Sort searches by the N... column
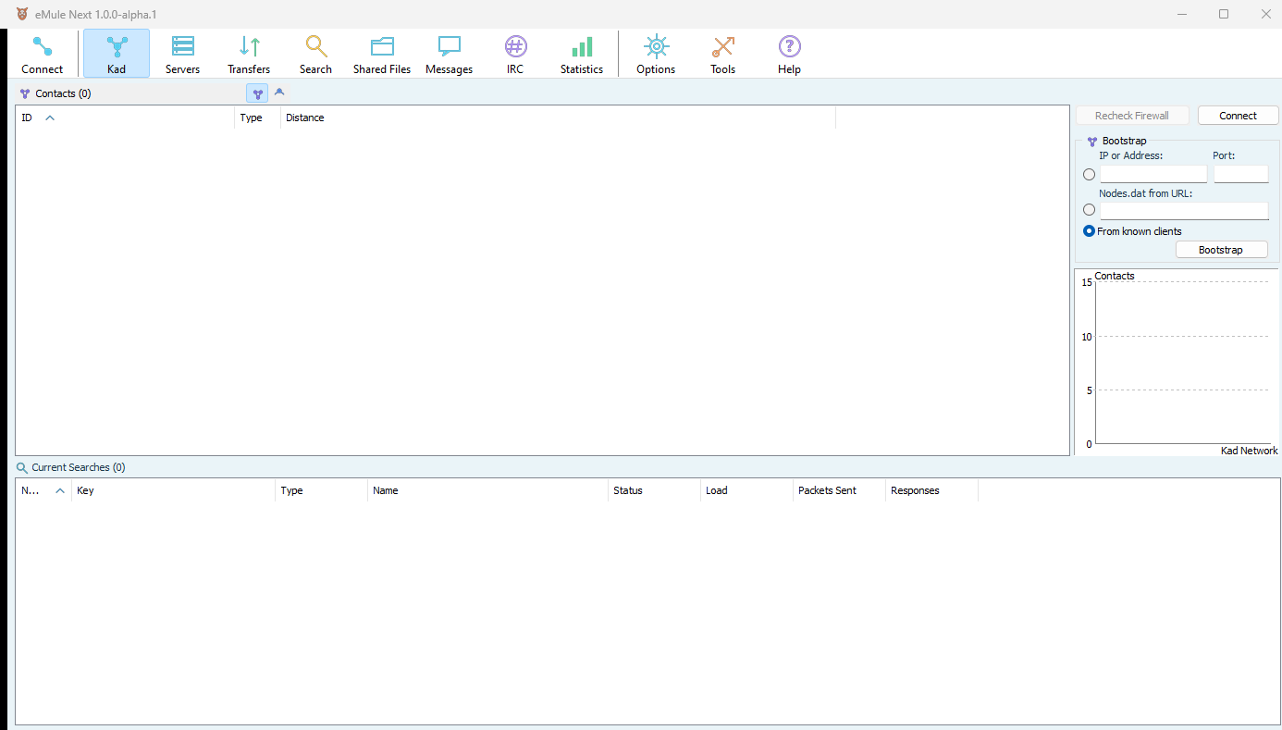This screenshot has height=730, width=1282. click(43, 490)
